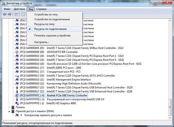This screenshot has width=174, height=127.
Task: Click the Management Engine Interface icon
Action: click(x=17, y=80)
